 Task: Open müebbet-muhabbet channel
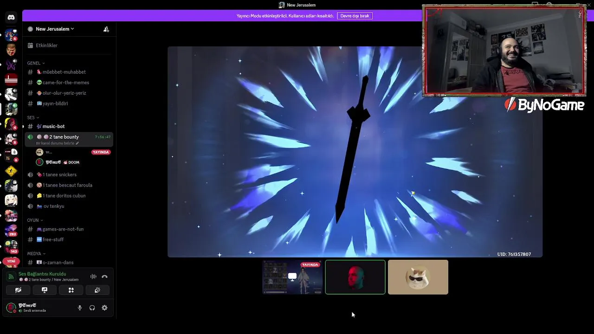[69, 72]
